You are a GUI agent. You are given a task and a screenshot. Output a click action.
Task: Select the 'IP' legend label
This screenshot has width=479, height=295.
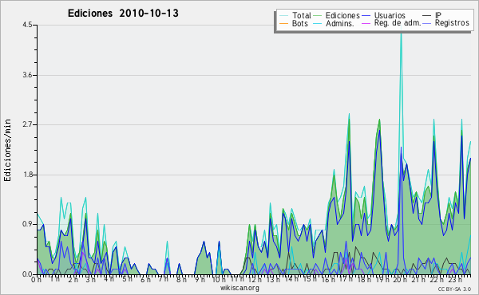point(438,15)
